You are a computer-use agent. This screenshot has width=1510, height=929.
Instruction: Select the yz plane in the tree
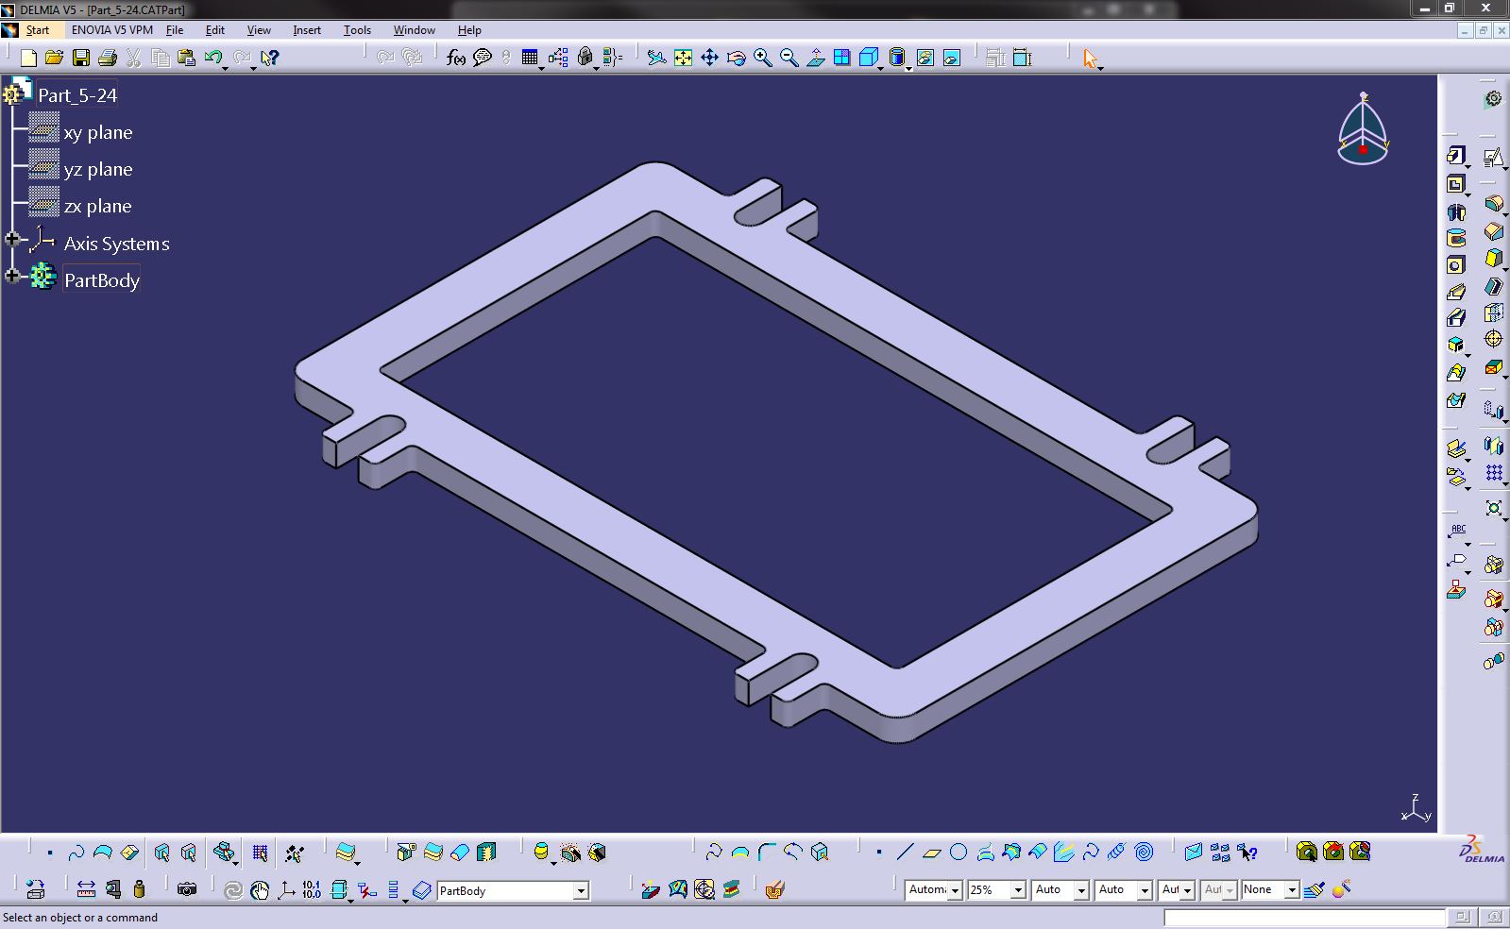(98, 170)
